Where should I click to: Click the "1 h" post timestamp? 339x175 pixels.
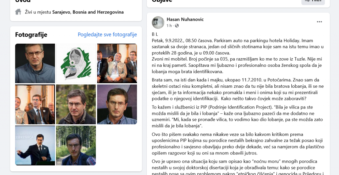(x=169, y=26)
